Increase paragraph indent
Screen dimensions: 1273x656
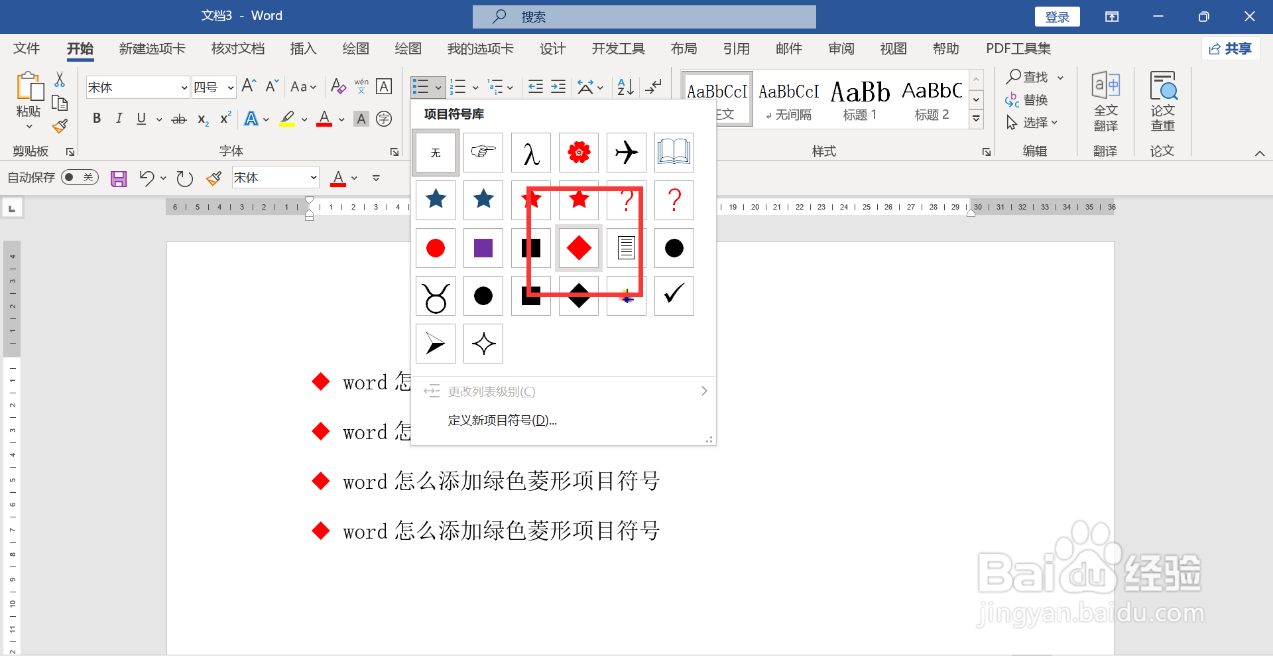(558, 86)
